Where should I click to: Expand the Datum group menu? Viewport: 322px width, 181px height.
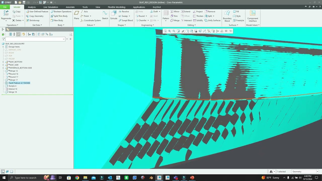pos(91,25)
